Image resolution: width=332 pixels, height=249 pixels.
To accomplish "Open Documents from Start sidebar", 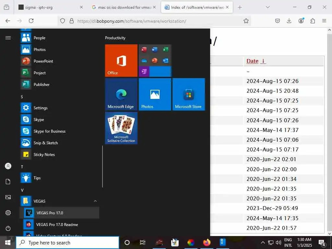I will coord(8,182).
